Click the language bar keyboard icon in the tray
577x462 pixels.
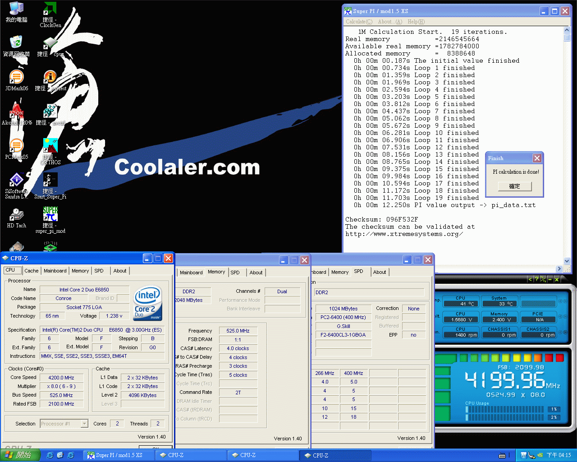click(502, 455)
